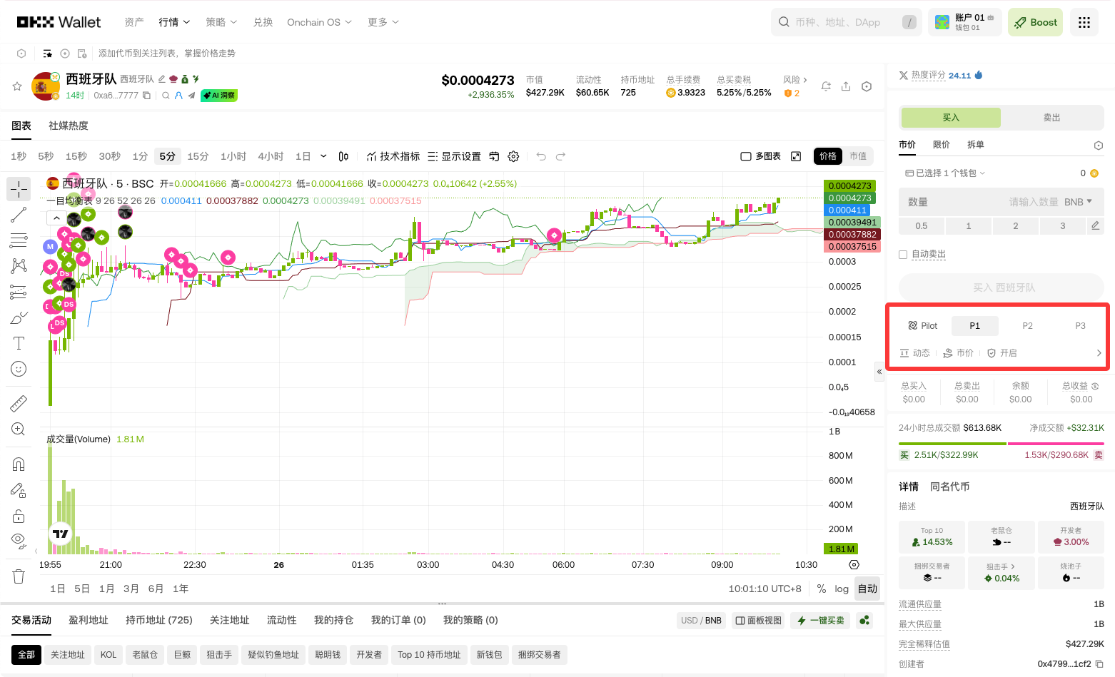Click the Boost button
This screenshot has width=1115, height=677.
pyautogui.click(x=1035, y=22)
